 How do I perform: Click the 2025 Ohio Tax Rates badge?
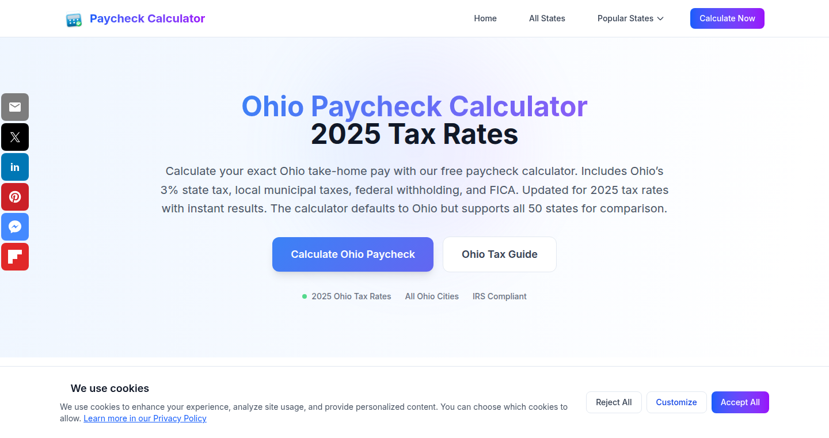coord(347,296)
